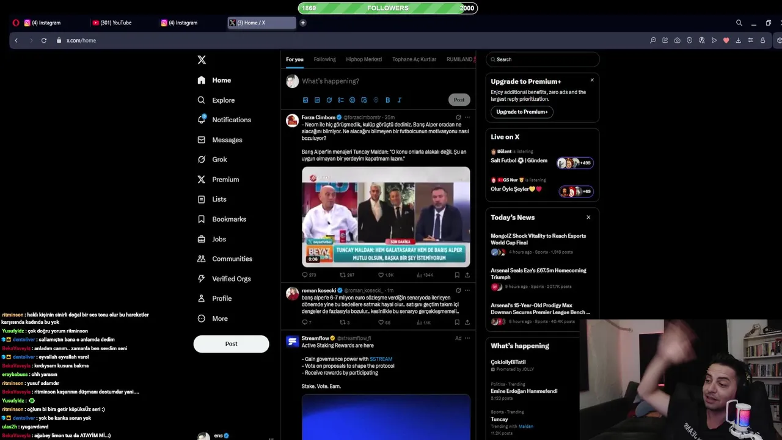Reload the page in the browser

[44, 40]
